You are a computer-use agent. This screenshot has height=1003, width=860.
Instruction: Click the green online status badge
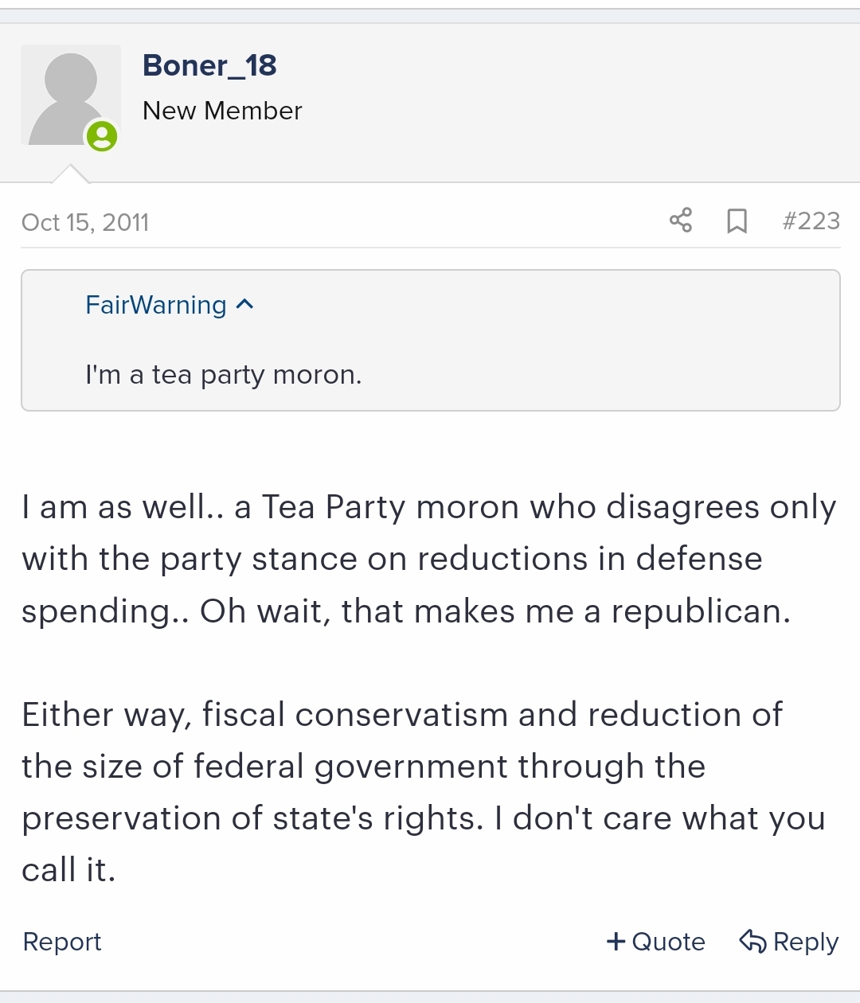coord(102,136)
